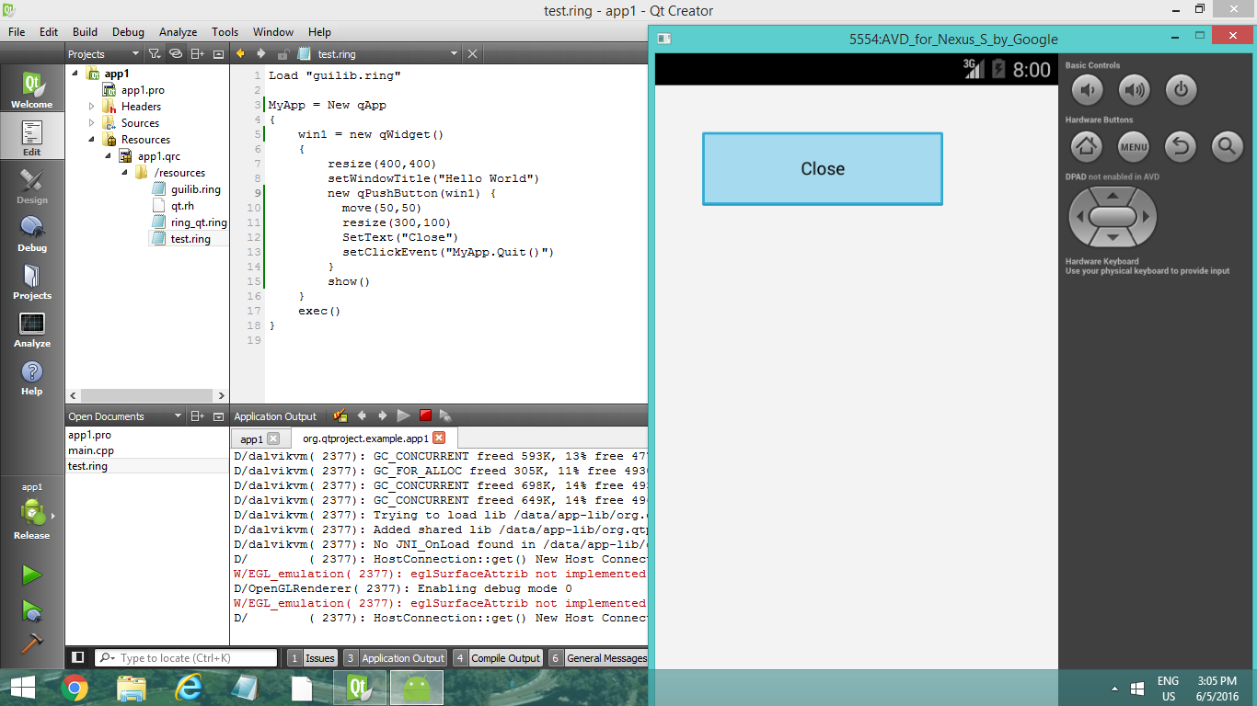Split the Open Documents pane

pos(197,416)
